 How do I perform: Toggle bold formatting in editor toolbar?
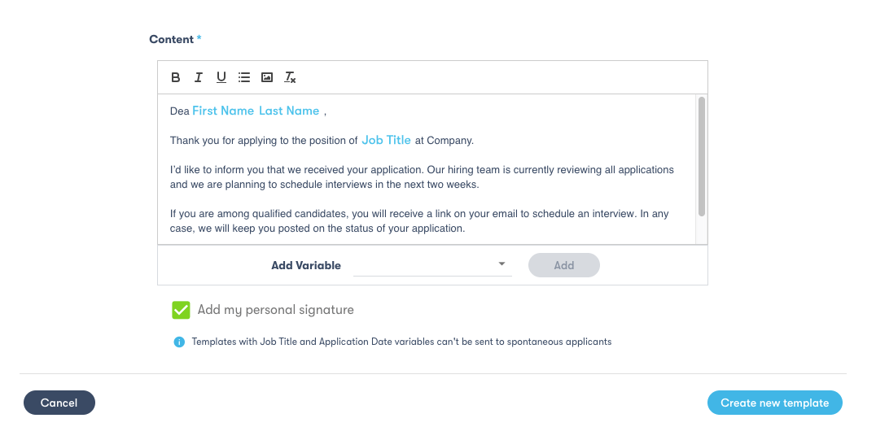(175, 77)
